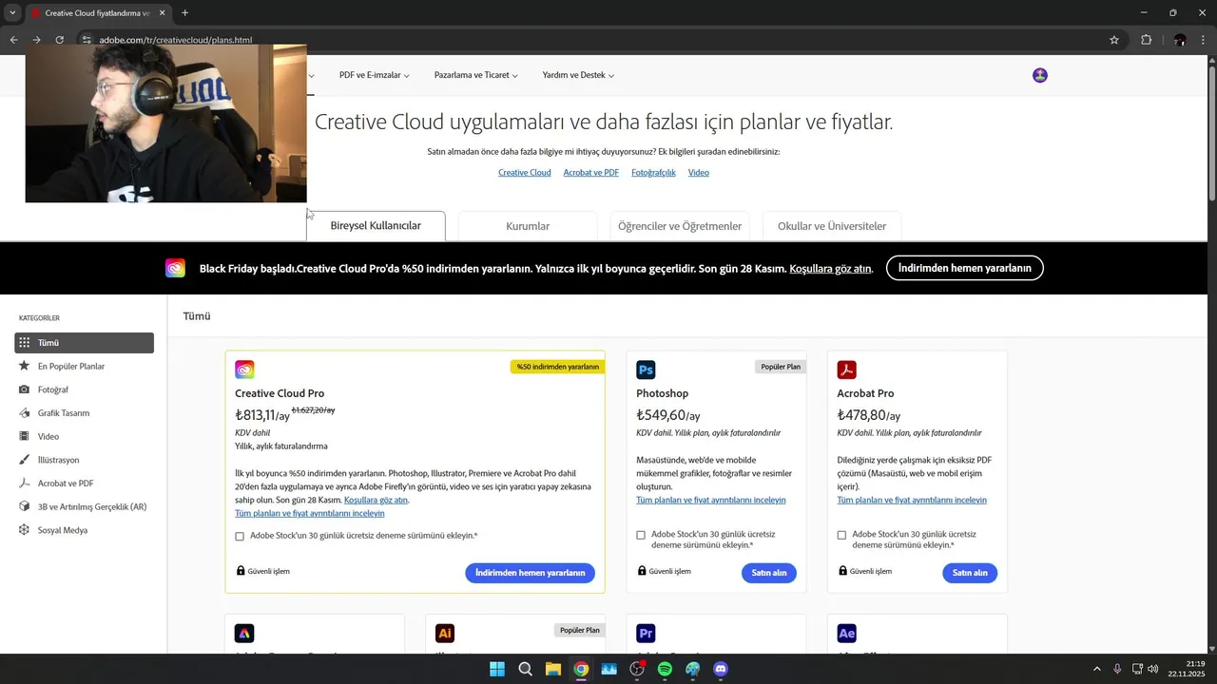Open Acrobat Pro's Tüm planları ve fiyat link

pos(912,500)
